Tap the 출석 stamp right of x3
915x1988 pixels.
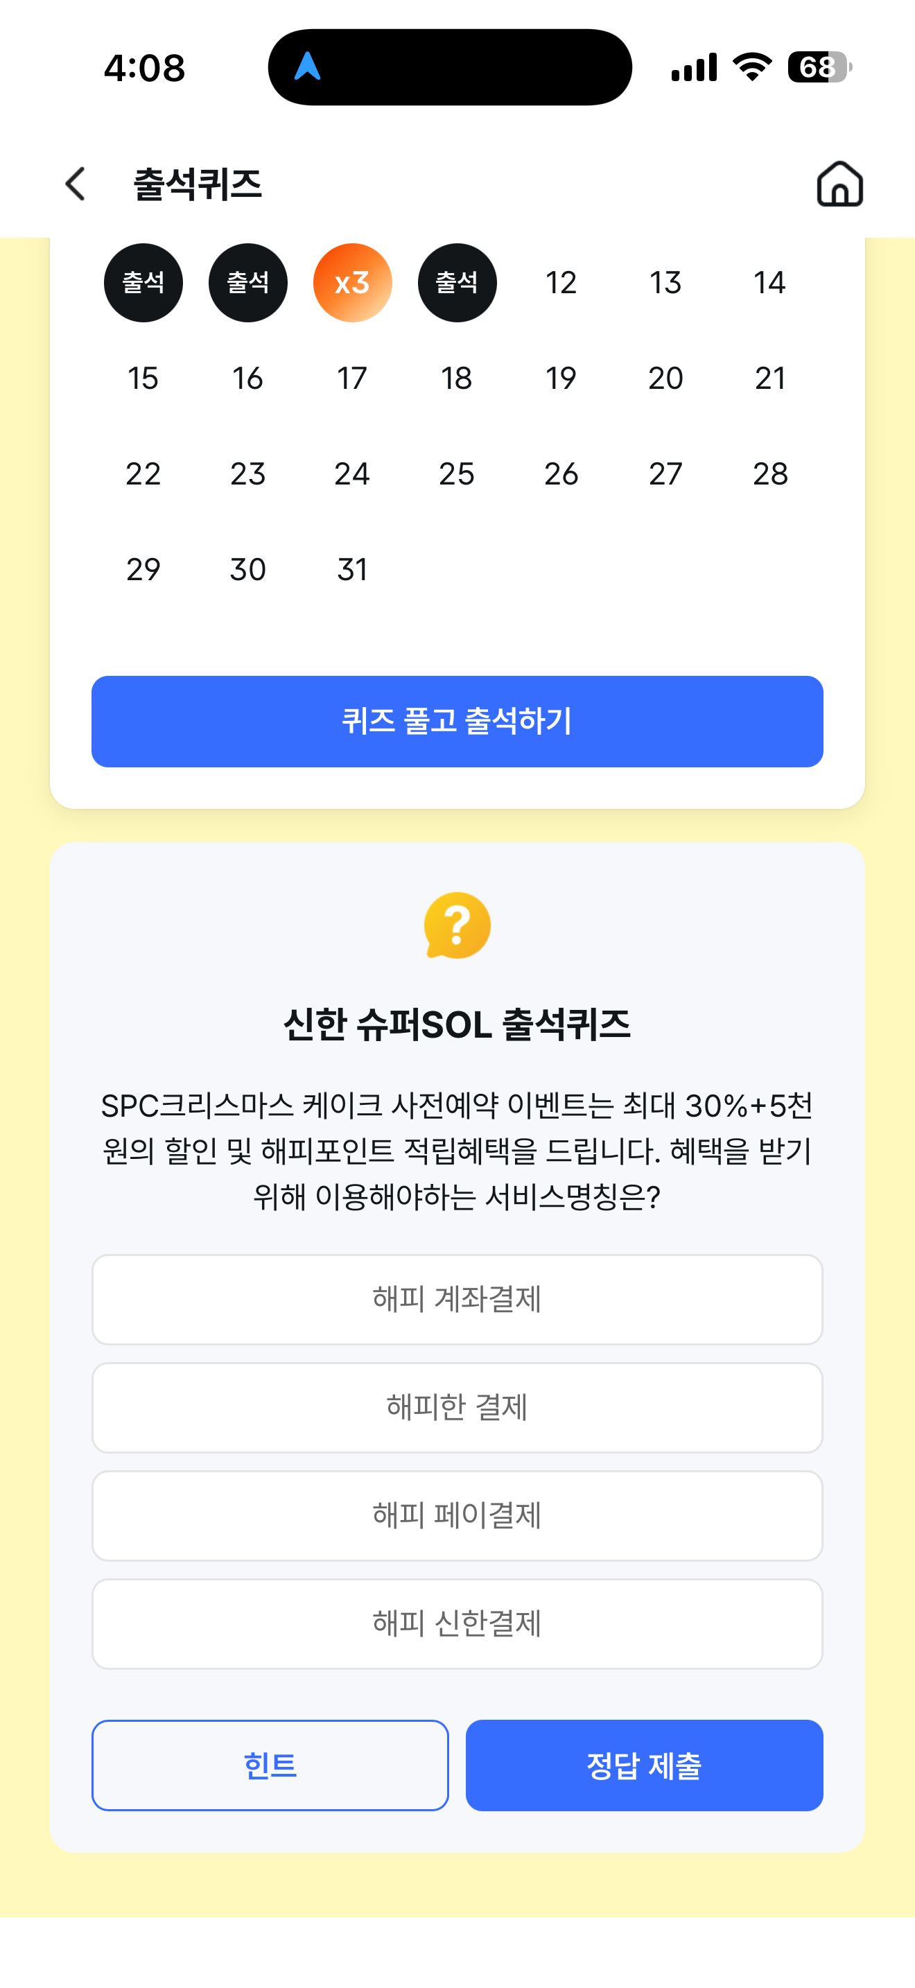458,282
